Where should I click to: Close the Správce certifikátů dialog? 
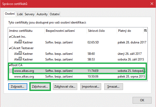pos(151,4)
